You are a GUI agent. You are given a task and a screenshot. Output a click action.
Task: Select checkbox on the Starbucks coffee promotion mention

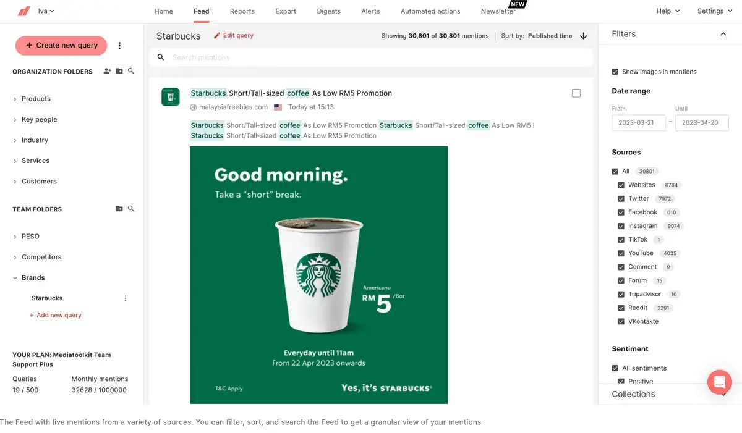pos(576,93)
